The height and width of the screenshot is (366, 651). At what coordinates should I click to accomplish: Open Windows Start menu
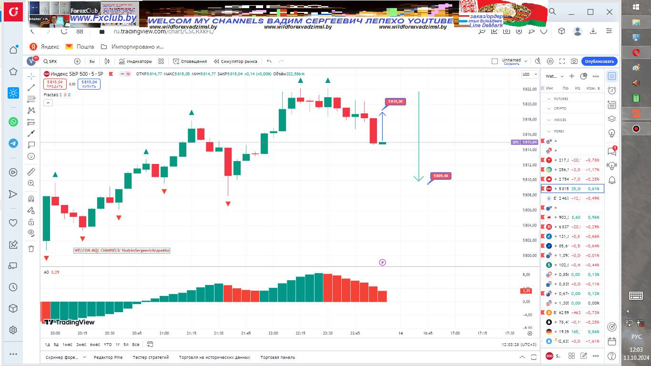click(x=636, y=7)
